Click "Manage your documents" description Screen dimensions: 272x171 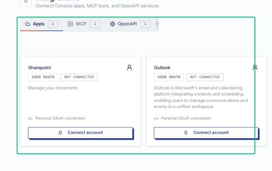pos(53,88)
